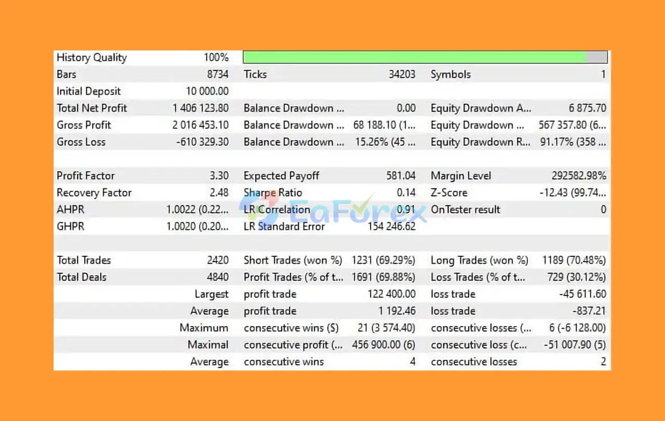The width and height of the screenshot is (665, 421).
Task: Select the OnTester result label
Action: pos(465,210)
